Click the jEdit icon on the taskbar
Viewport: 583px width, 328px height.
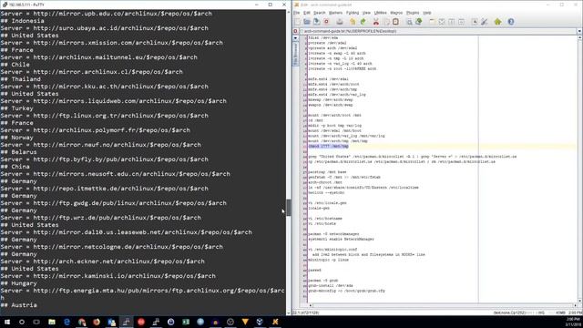[x=275, y=322]
